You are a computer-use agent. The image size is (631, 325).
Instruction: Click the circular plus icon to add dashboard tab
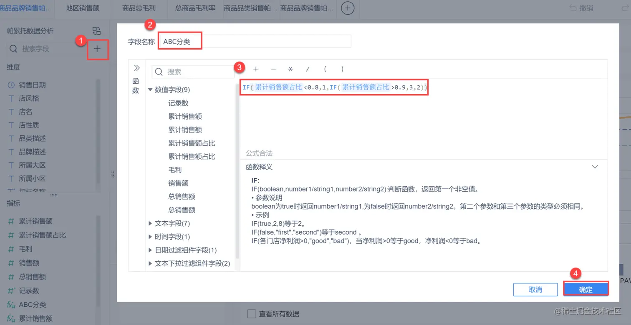click(348, 7)
